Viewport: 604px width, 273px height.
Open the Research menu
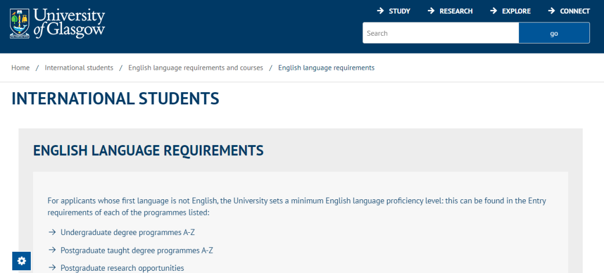(450, 11)
